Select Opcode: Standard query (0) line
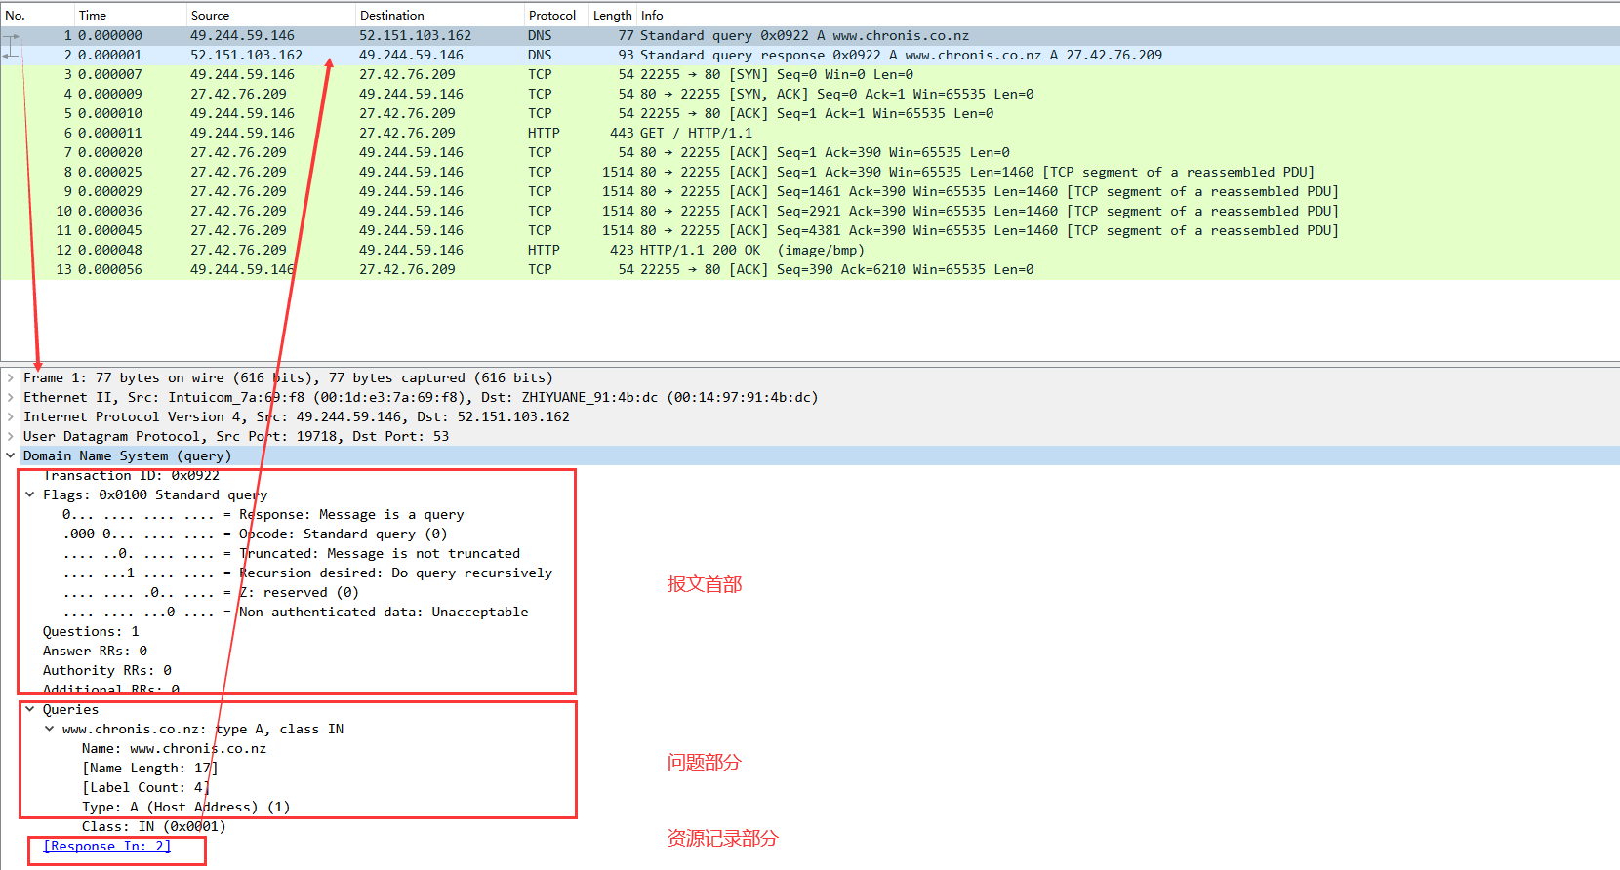Screen dimensions: 1620x870 [255, 534]
